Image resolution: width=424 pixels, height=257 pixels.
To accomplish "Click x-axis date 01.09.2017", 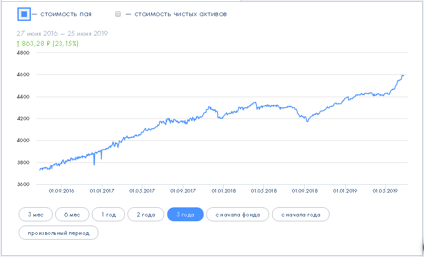I will (x=183, y=191).
